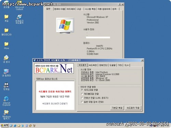Select the 케이블모뎀 연결 radio button
The width and height of the screenshot is (171, 128).
tap(82, 94)
